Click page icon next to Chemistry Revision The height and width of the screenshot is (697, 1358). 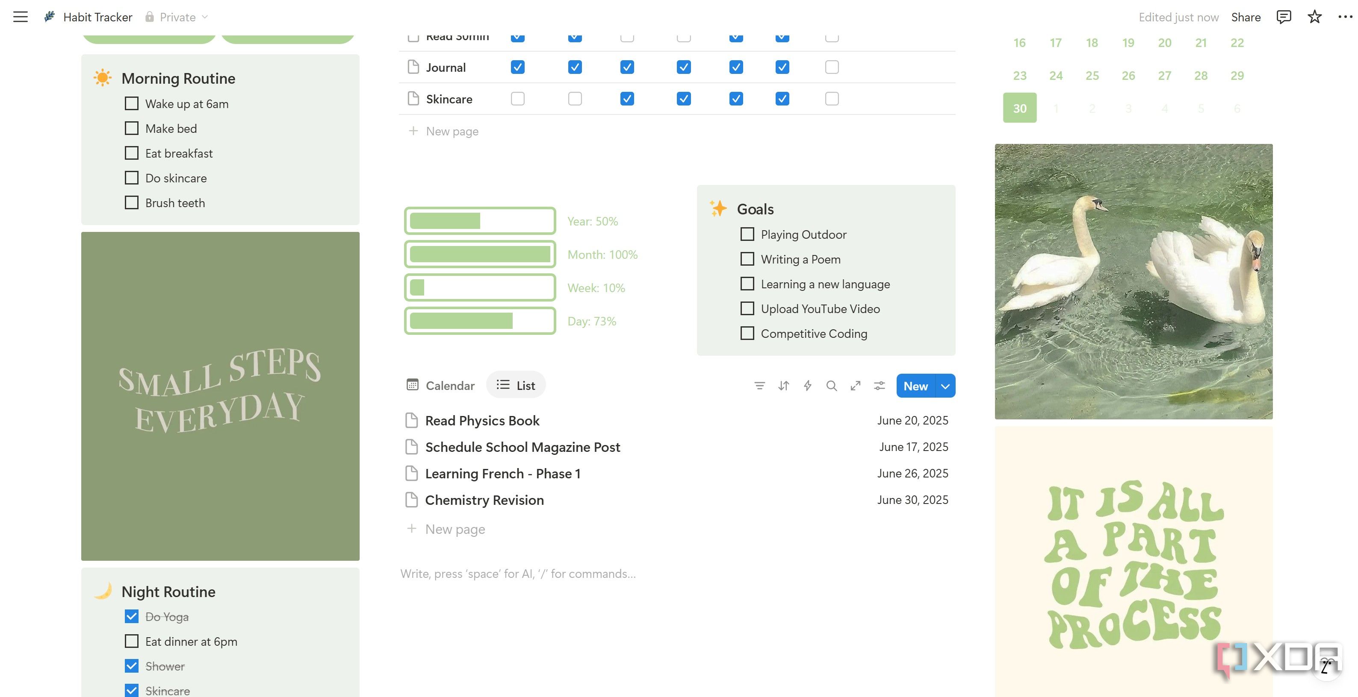pyautogui.click(x=411, y=500)
